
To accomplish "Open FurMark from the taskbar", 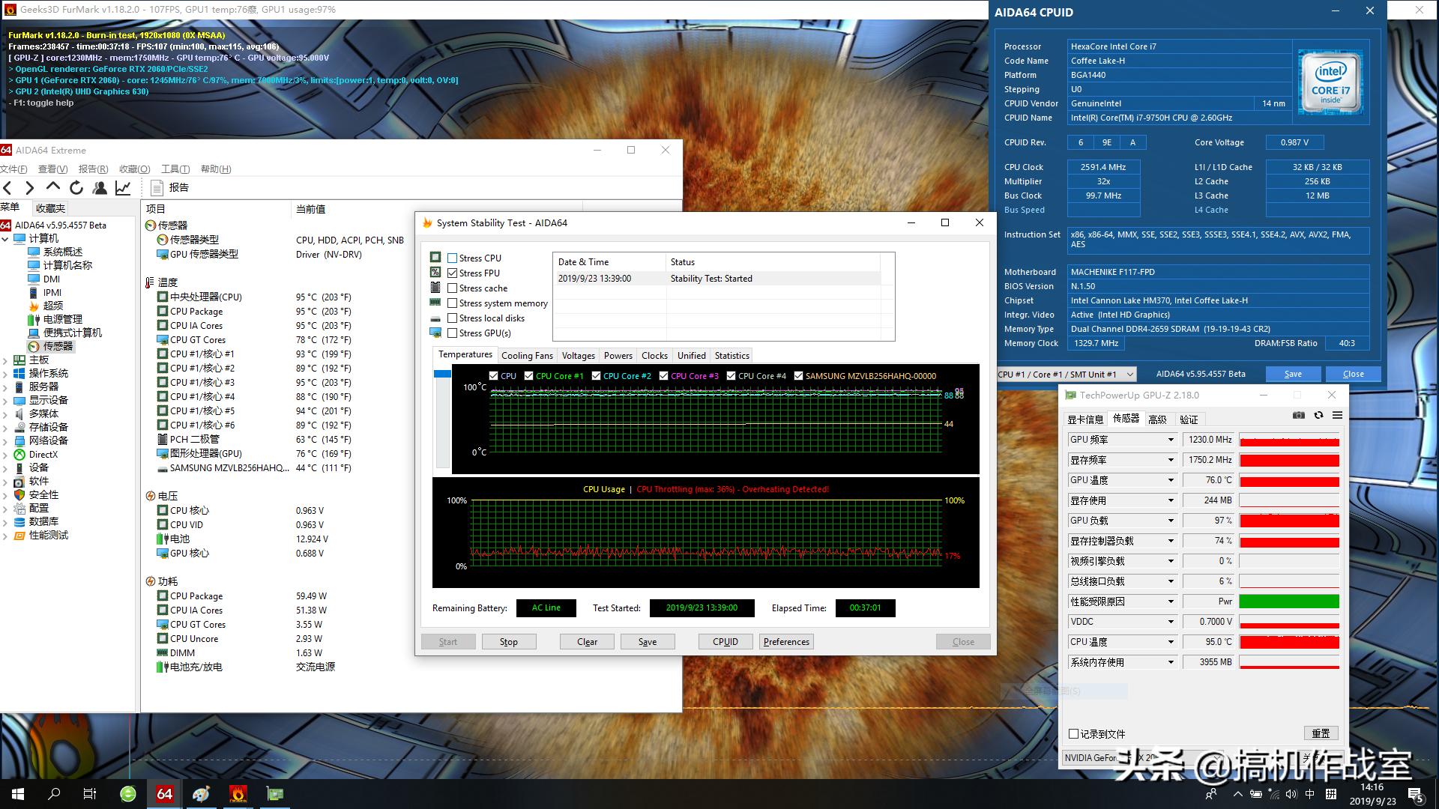I will click(238, 794).
